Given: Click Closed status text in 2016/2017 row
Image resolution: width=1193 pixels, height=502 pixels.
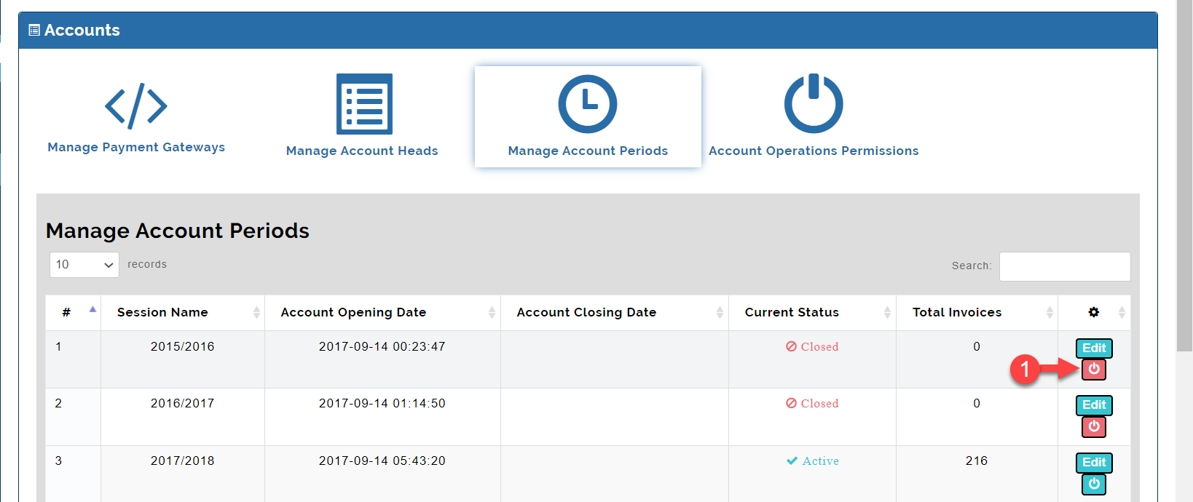Looking at the screenshot, I should (x=820, y=403).
